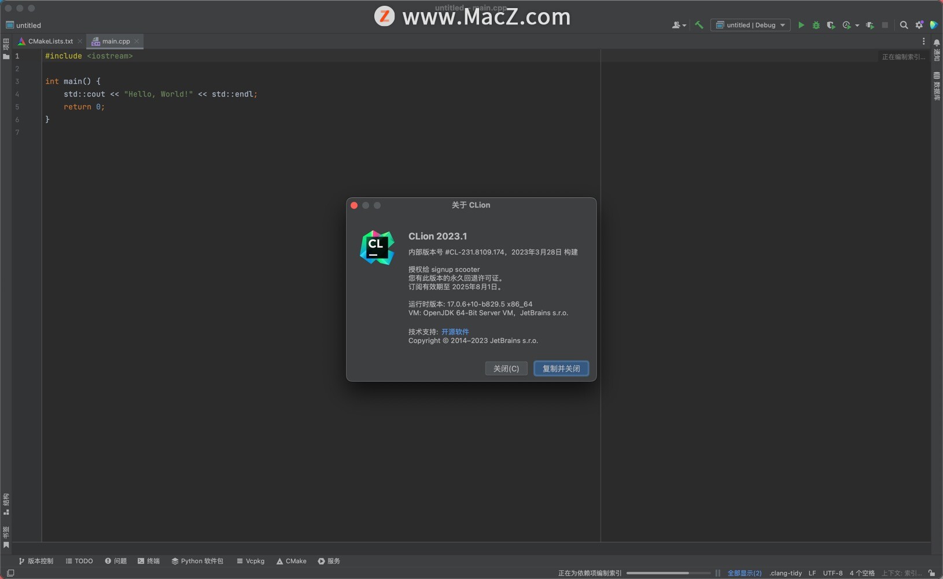Open the 版本控制 version control panel

36,561
